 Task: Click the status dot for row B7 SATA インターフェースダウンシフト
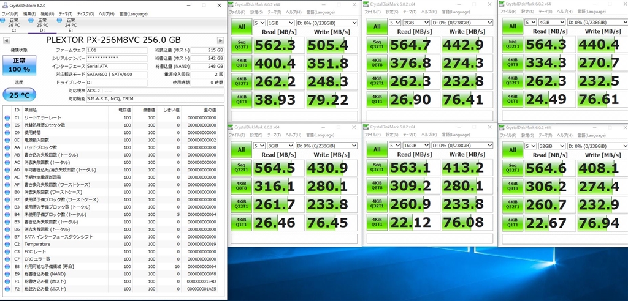(x=7, y=237)
